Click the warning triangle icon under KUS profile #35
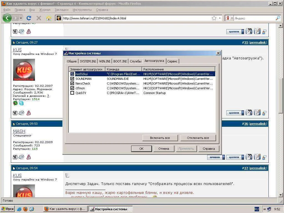The height and width of the screenshot is (213, 284). click(x=29, y=113)
